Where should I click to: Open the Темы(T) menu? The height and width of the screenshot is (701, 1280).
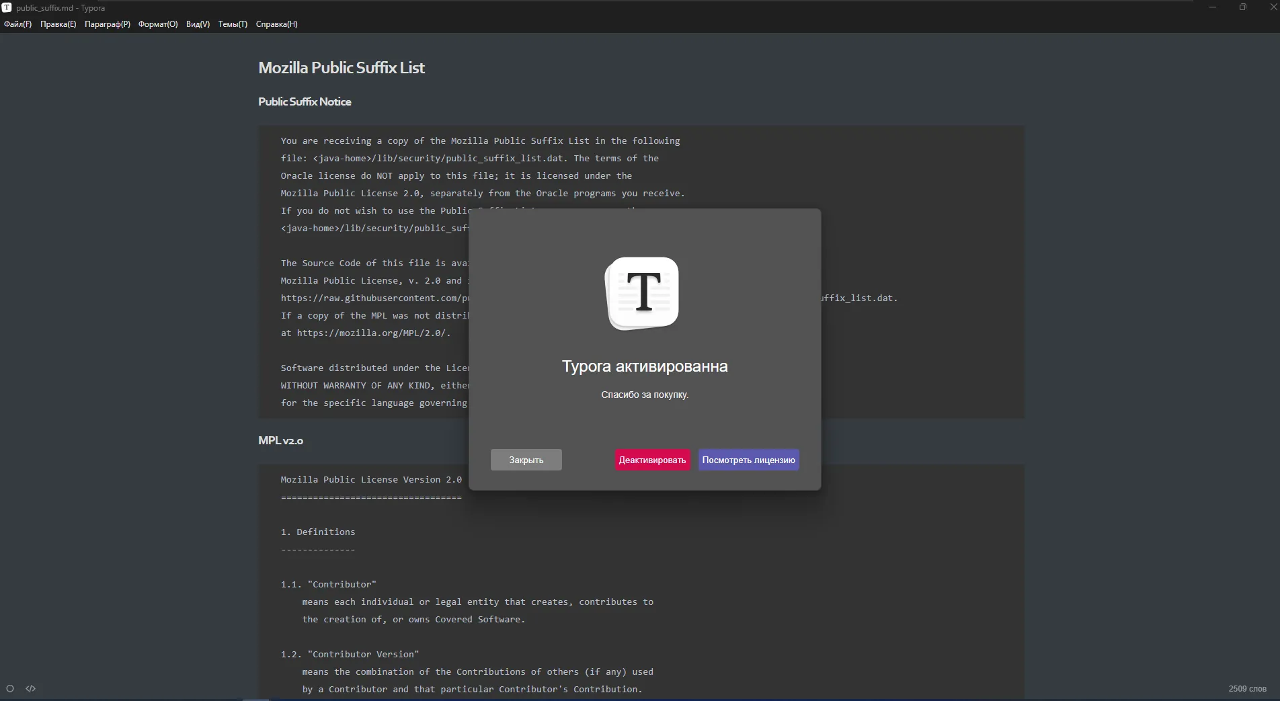click(233, 24)
